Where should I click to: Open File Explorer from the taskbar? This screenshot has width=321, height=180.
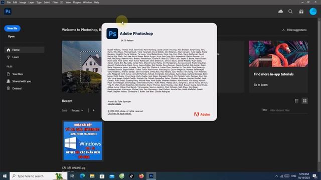click(x=92, y=176)
